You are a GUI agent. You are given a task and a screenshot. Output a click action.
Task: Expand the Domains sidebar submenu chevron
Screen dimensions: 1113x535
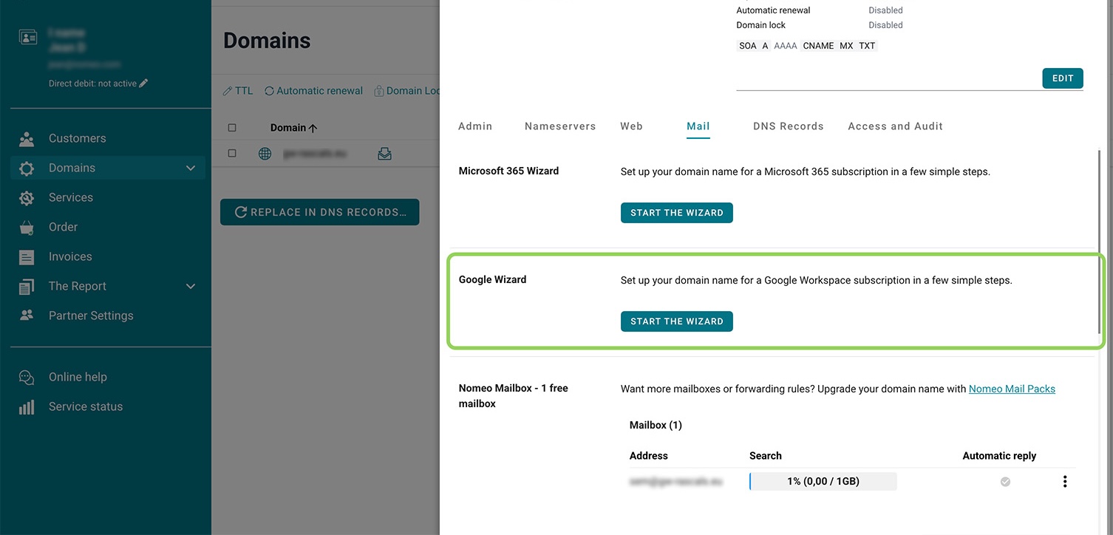[191, 168]
